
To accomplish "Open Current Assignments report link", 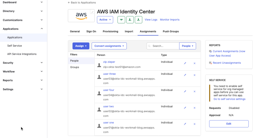I will coord(227,53).
